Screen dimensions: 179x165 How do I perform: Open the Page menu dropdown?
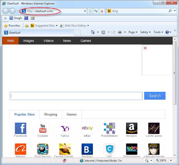coord(133,32)
